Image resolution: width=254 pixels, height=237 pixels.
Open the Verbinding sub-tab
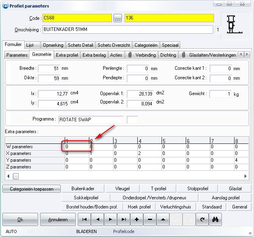point(142,55)
